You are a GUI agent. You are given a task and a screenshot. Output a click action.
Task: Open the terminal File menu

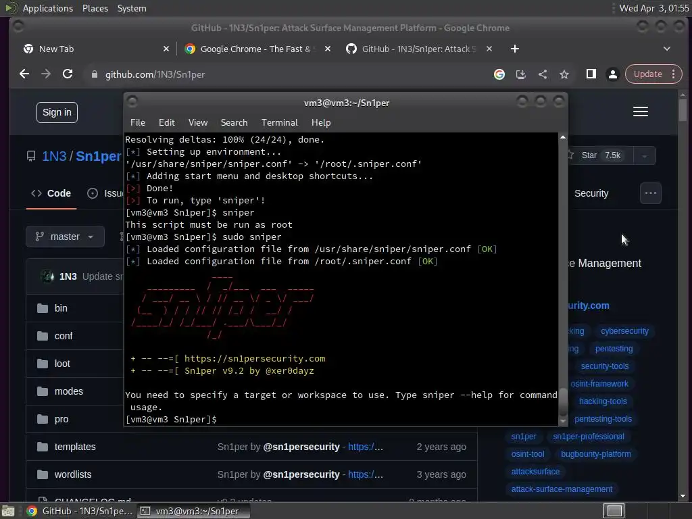(x=138, y=123)
